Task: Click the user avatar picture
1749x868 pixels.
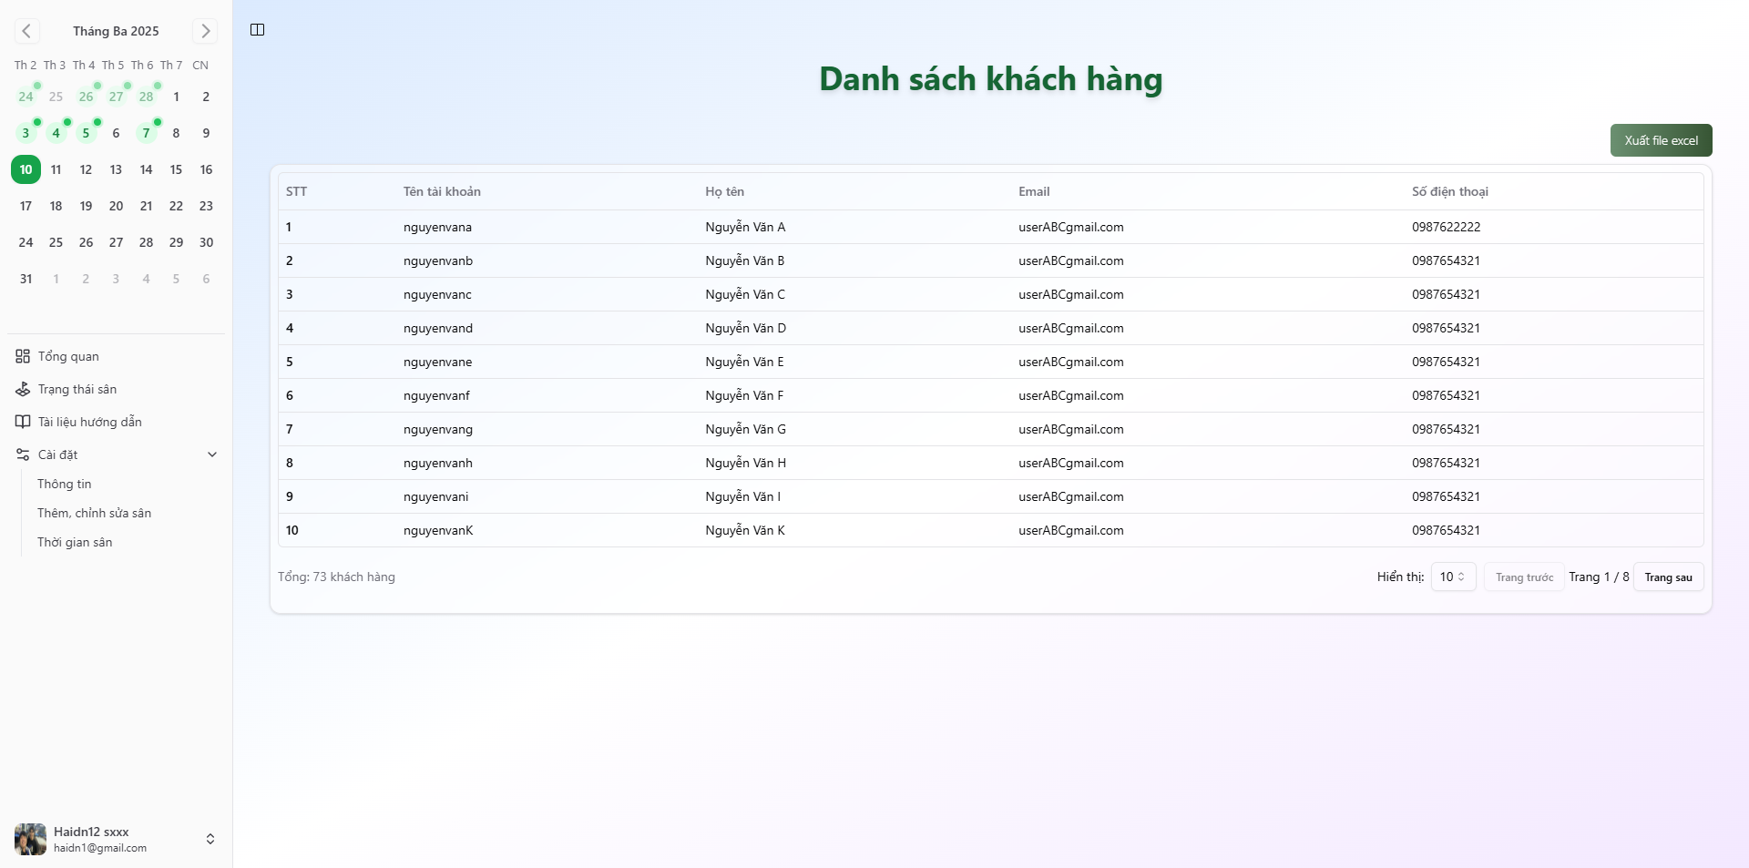Action: [30, 839]
